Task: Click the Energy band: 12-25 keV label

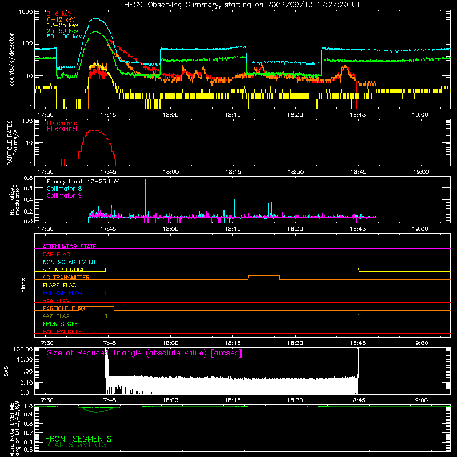Action: pos(83,182)
